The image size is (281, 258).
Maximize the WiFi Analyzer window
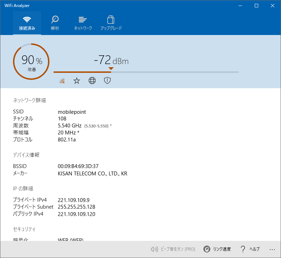point(256,6)
